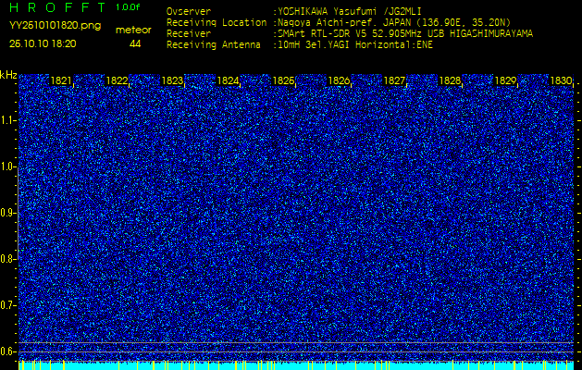The height and width of the screenshot is (370, 582).
Task: Click the Receiving Antenna label
Action: tap(214, 45)
